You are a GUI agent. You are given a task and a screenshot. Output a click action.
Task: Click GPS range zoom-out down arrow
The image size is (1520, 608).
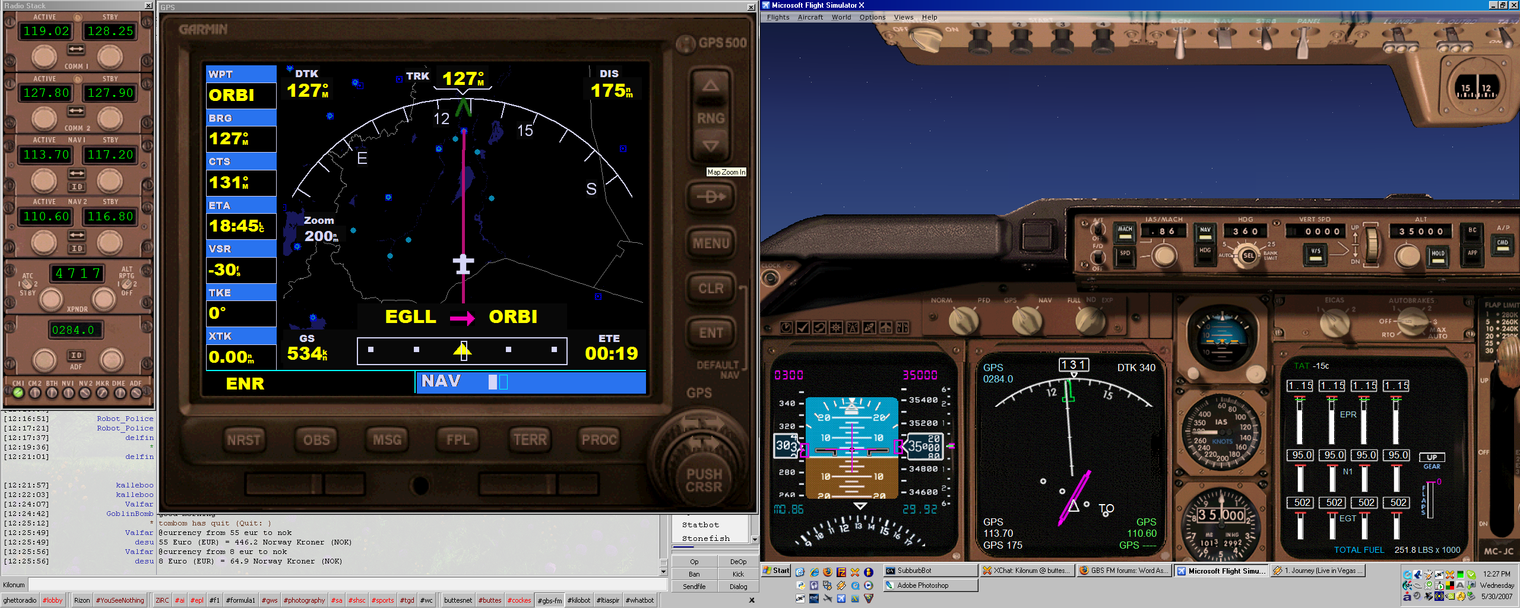pyautogui.click(x=711, y=146)
